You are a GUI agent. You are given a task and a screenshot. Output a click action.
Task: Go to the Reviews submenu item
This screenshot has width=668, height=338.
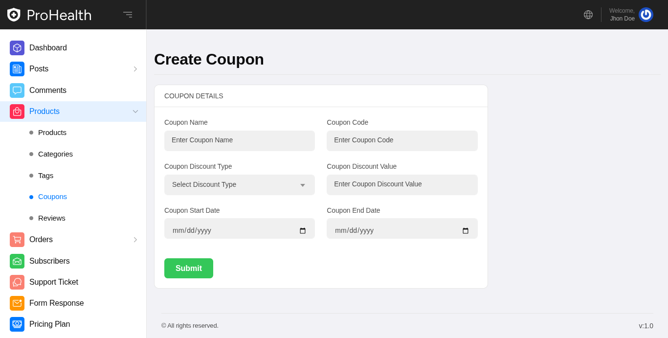51,218
